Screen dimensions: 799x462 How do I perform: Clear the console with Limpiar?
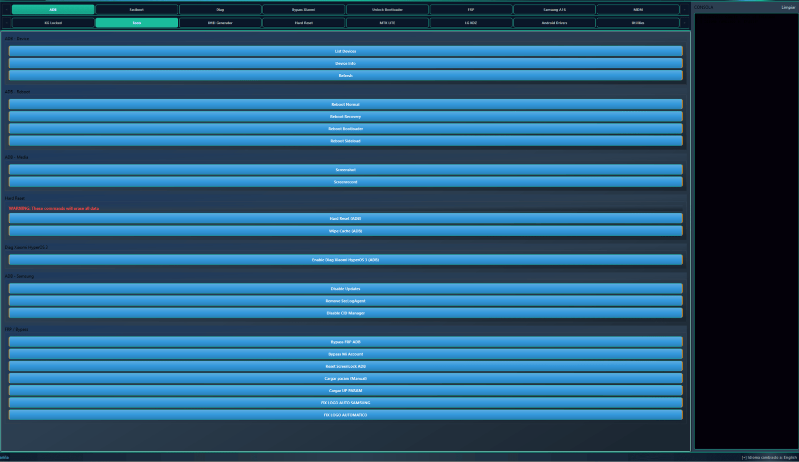pyautogui.click(x=788, y=7)
